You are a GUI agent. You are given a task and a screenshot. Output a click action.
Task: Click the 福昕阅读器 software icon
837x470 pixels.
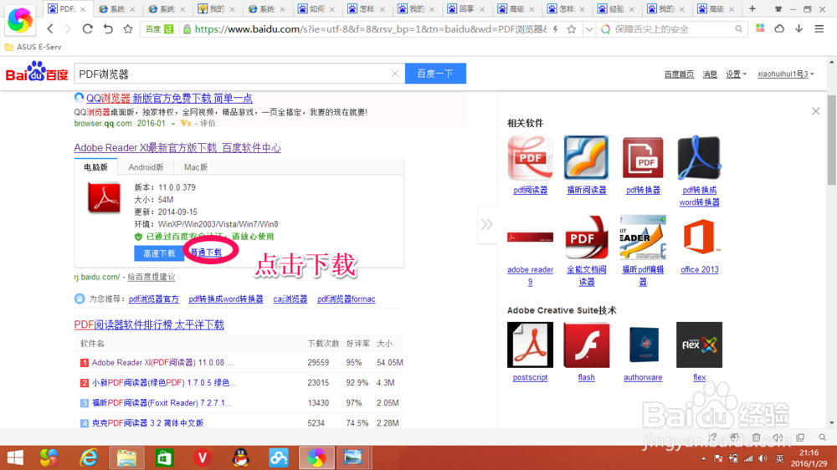tap(586, 158)
